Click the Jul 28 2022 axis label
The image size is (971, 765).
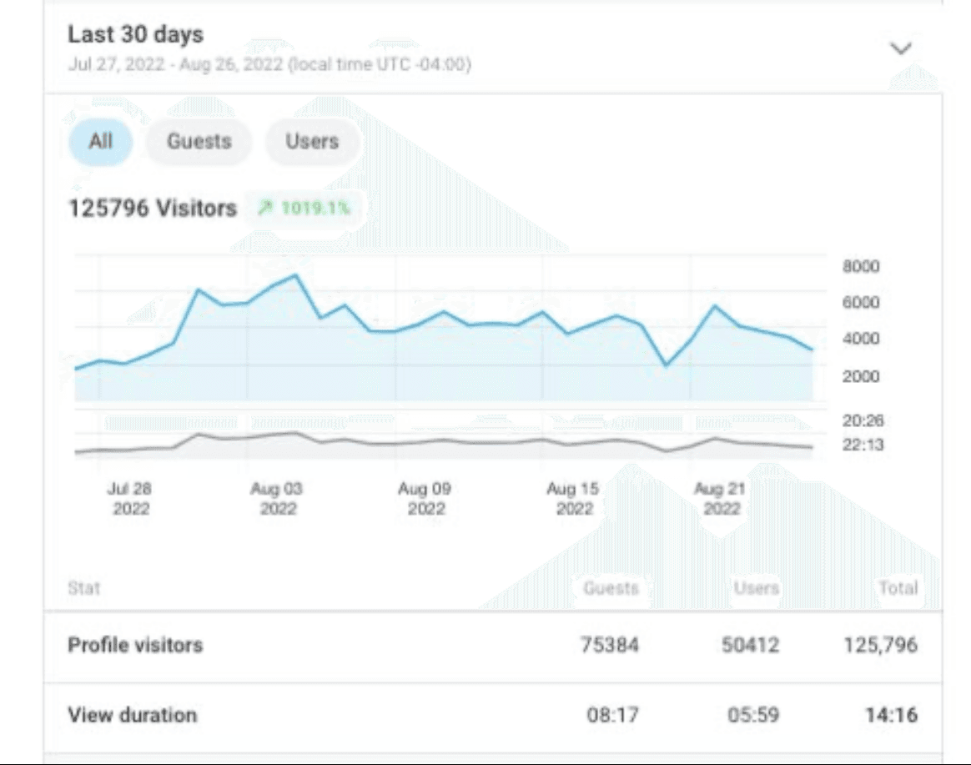tap(130, 498)
